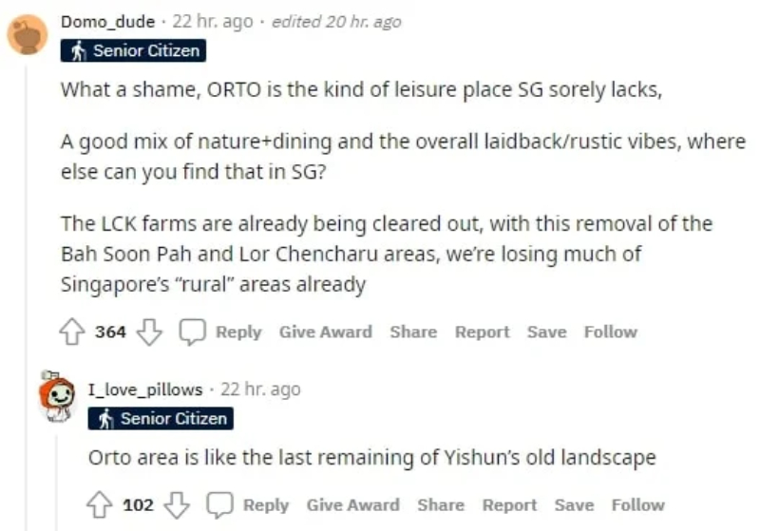Click Domo_dude's avatar icon
This screenshot has width=760, height=531.
click(28, 35)
